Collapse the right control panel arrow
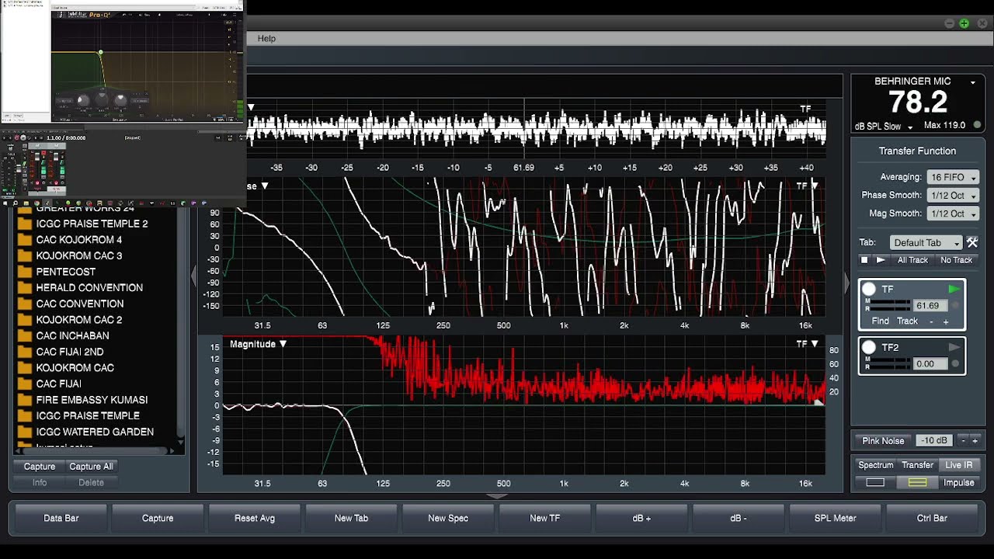The height and width of the screenshot is (559, 994). (x=847, y=284)
